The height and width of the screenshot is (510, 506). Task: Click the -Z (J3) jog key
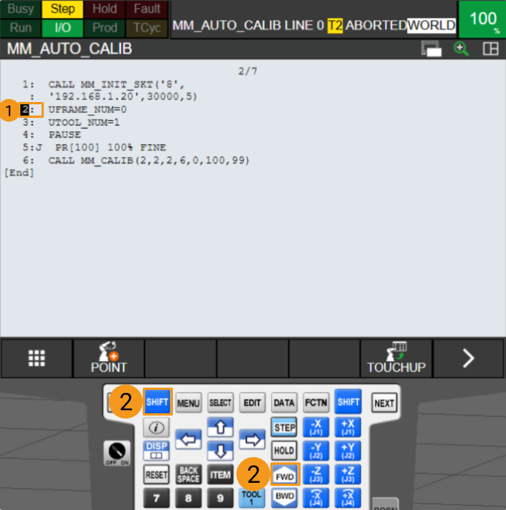(x=316, y=474)
